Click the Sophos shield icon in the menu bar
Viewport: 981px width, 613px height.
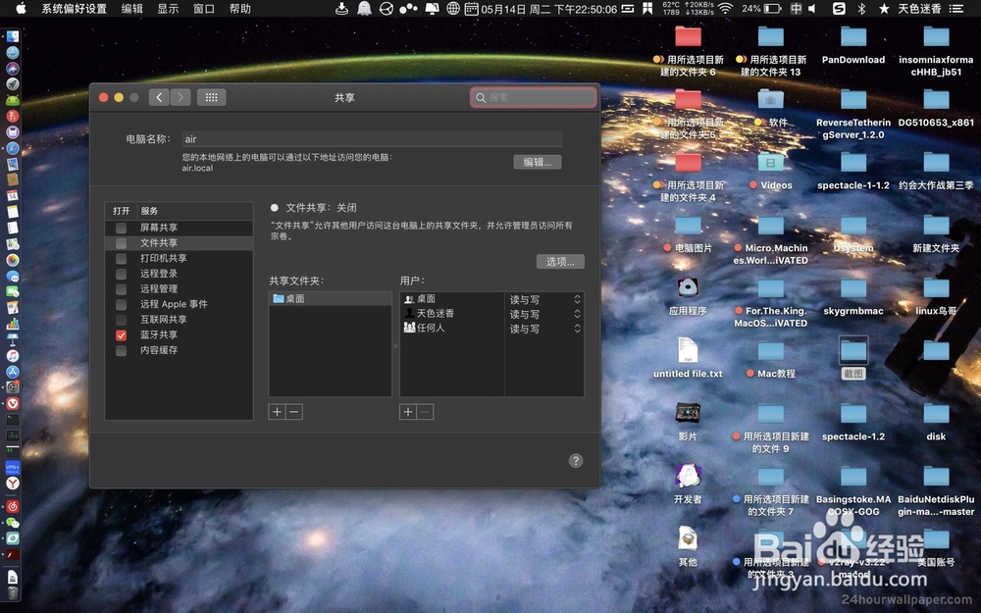(x=839, y=9)
